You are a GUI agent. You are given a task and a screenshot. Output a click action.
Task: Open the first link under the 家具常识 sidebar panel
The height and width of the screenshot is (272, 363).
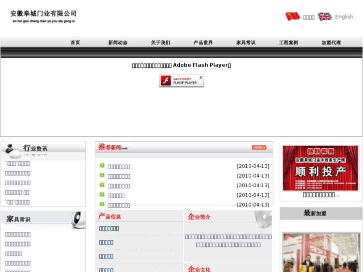click(17, 234)
